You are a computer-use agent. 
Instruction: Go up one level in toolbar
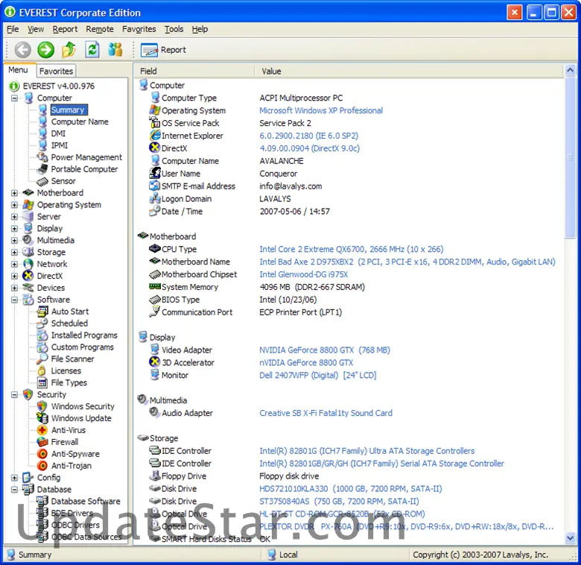69,50
